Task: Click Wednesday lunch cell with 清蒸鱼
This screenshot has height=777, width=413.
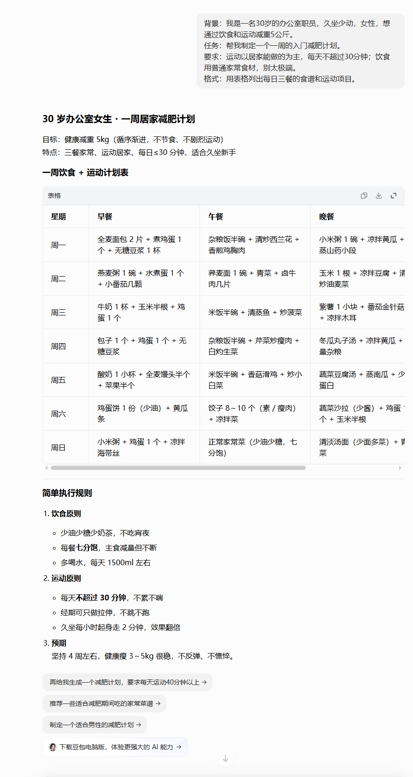Action: click(255, 312)
